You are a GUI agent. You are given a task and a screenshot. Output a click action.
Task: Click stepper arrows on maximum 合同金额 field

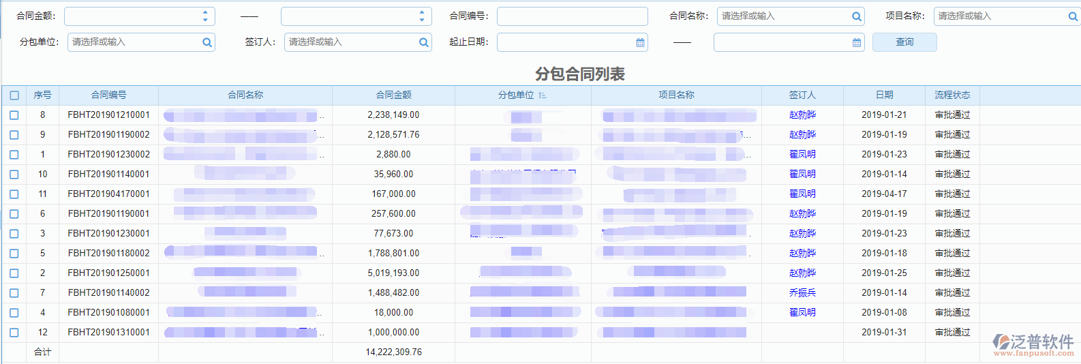(422, 16)
